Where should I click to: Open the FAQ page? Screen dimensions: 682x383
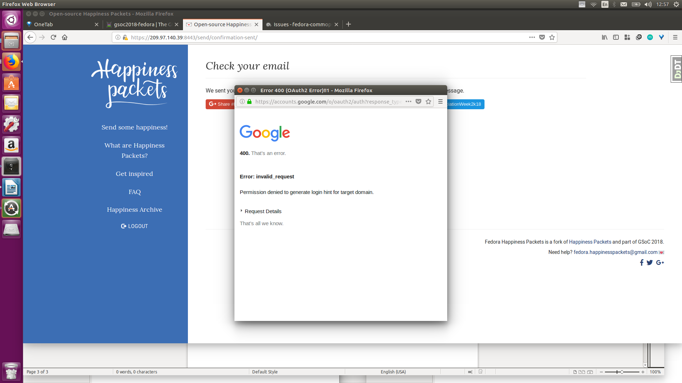click(135, 192)
